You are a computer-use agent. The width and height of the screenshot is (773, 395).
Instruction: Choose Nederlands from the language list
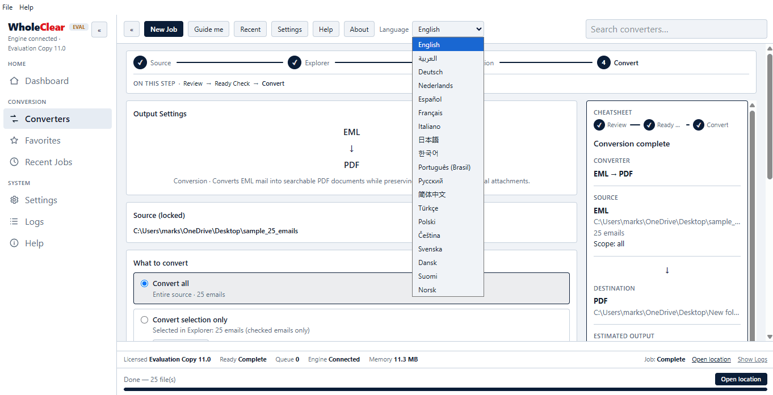tap(448, 86)
